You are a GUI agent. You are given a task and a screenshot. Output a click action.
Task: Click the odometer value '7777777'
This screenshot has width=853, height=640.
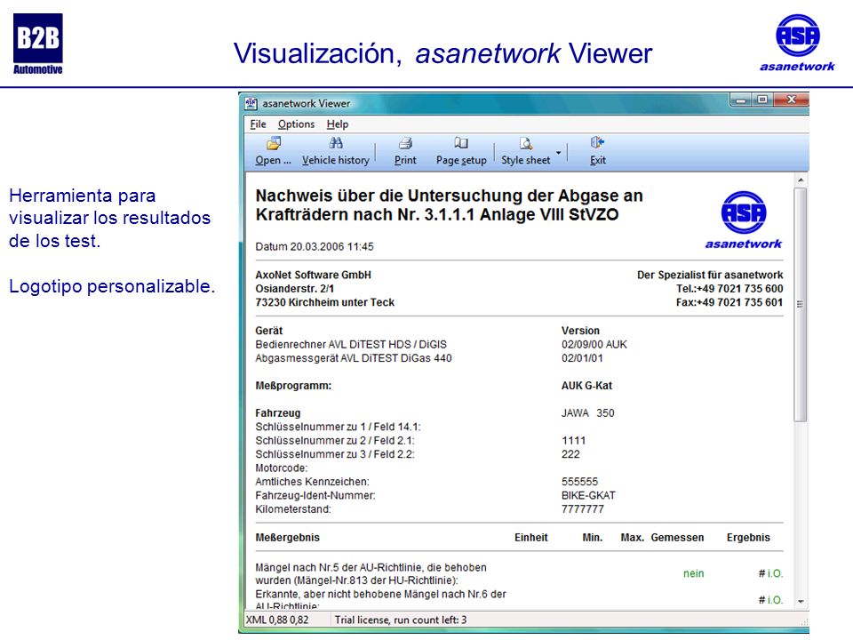582,508
